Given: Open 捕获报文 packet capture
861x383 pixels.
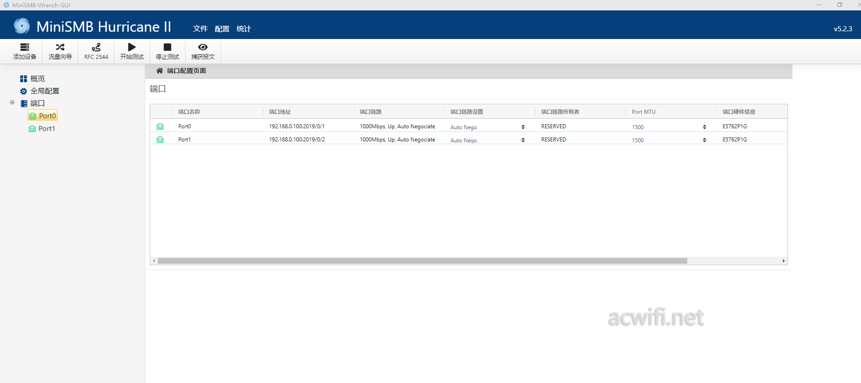Looking at the screenshot, I should [203, 51].
